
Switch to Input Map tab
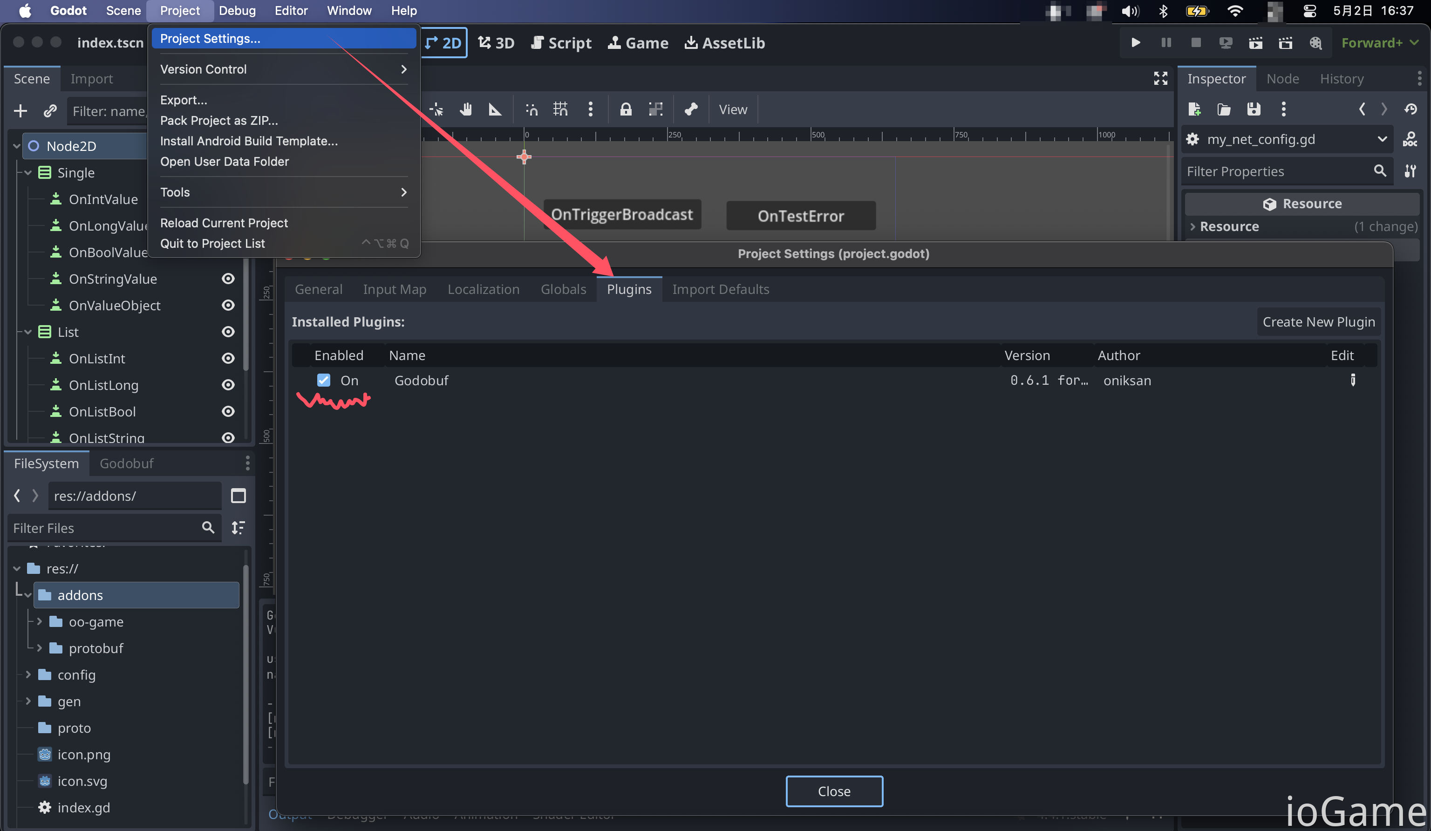(394, 289)
